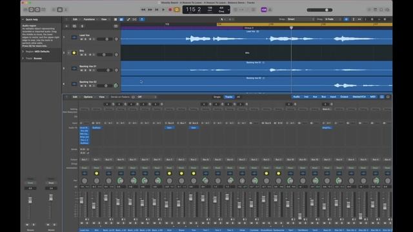Toggle the Output channel strip filter

coord(344,97)
